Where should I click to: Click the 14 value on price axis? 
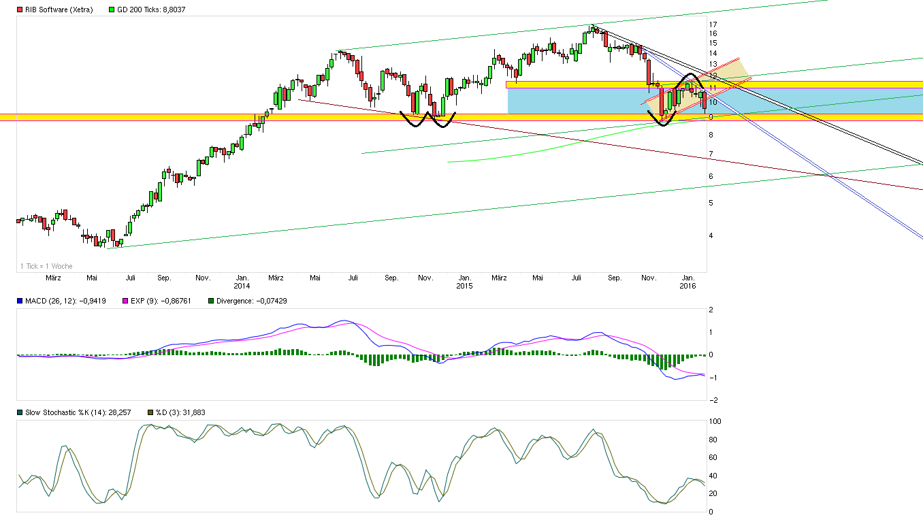[713, 53]
